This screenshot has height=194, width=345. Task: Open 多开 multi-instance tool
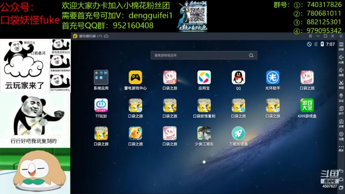pos(341,110)
